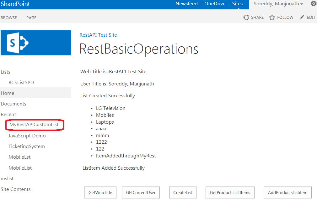This screenshot has height=200, width=317.
Task: Click the EDIT pencil icon
Action: [x=301, y=17]
